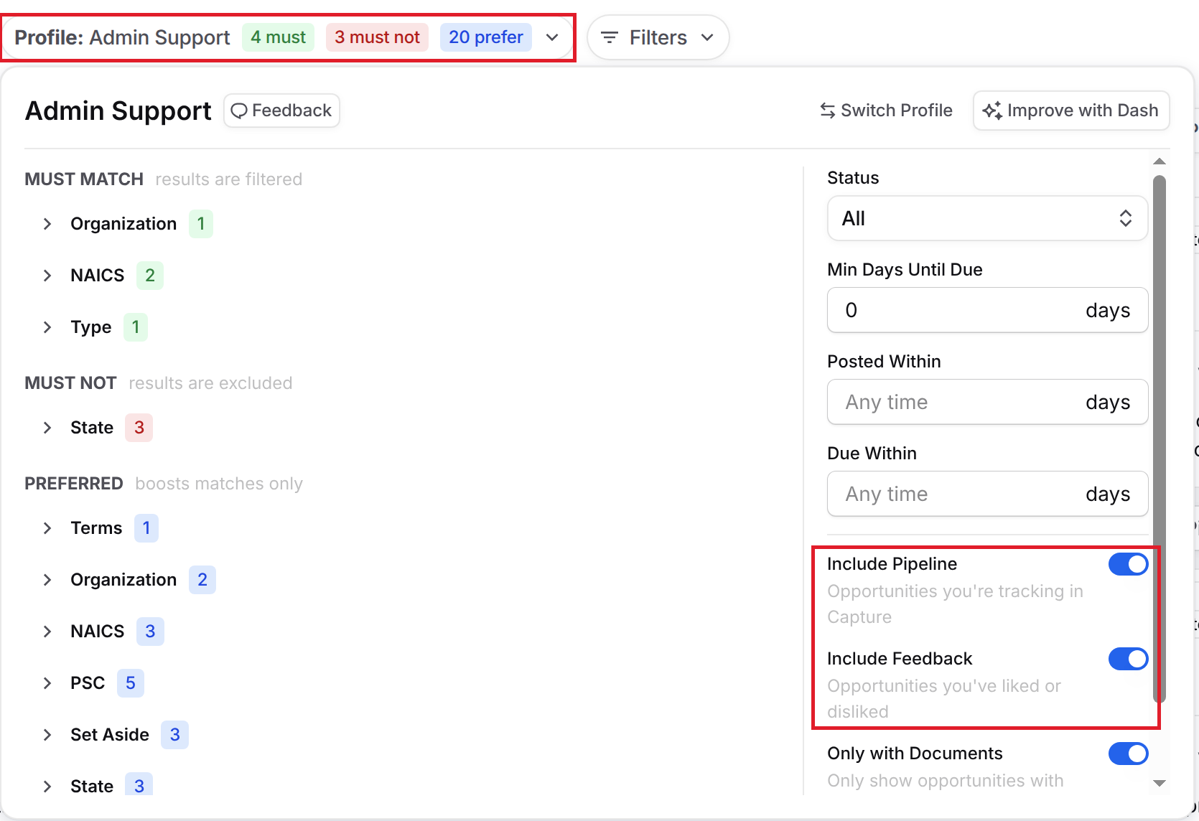Click the Feedback speech bubble button
The height and width of the screenshot is (821, 1199).
tap(281, 111)
